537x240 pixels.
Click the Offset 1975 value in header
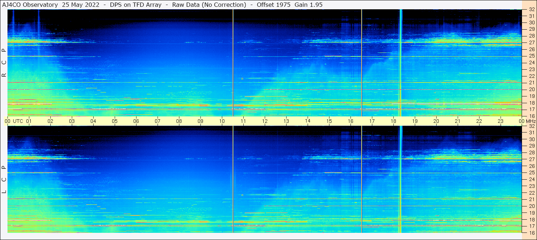273,5
